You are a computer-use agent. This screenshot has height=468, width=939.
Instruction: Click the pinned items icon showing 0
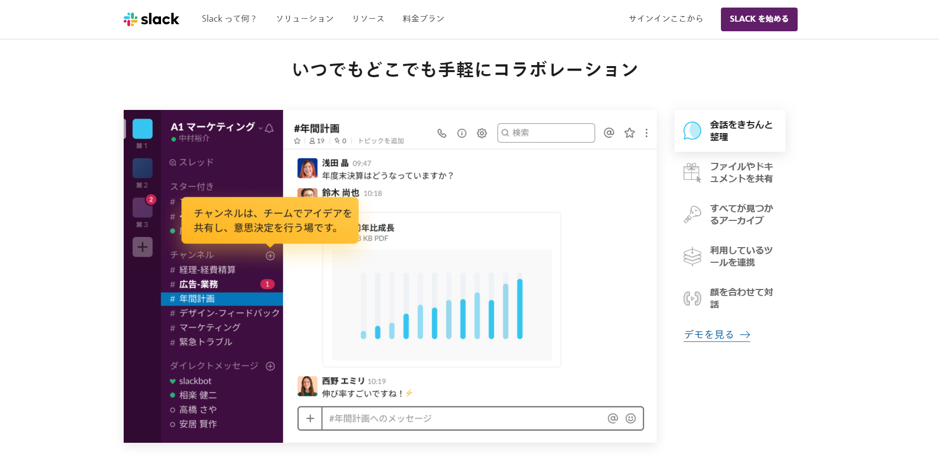340,141
